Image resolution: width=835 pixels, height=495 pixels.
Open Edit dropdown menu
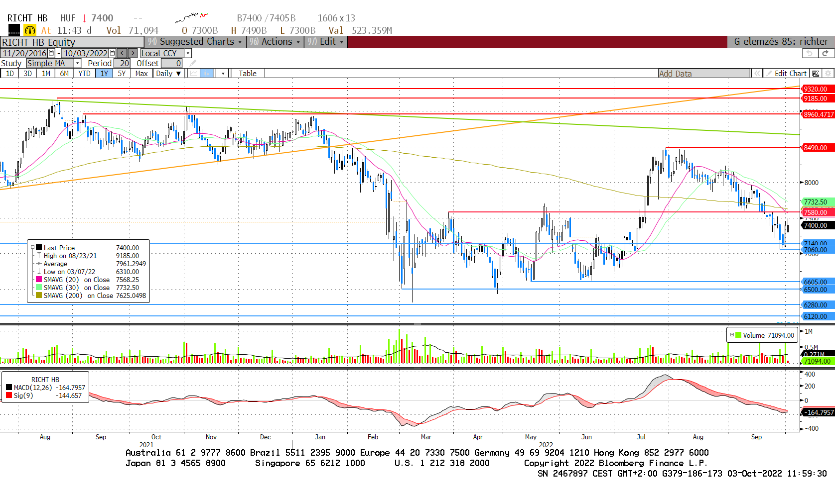click(326, 42)
